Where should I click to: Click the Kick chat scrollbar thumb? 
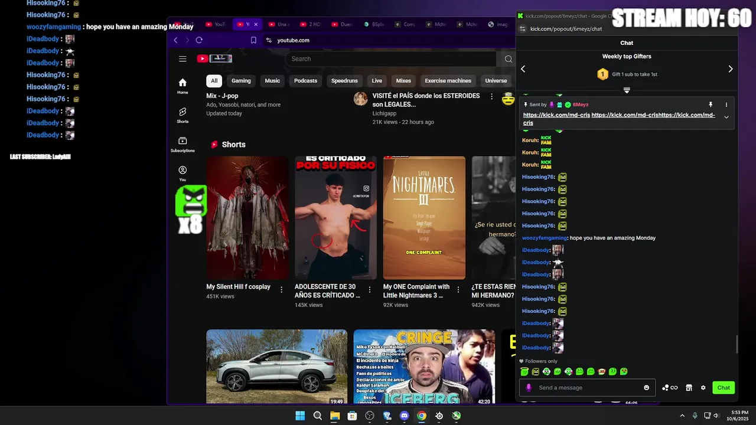pyautogui.click(x=737, y=345)
